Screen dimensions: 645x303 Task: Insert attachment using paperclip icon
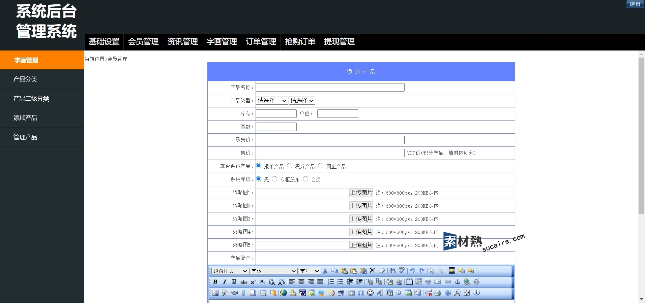243,293
